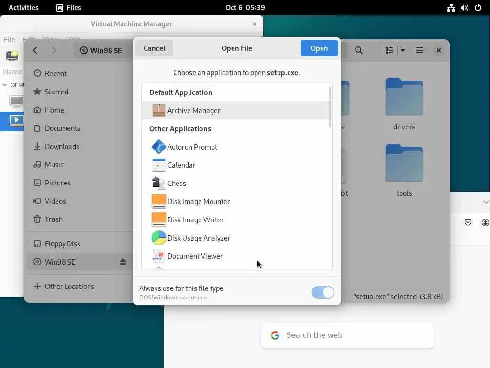Collapse the QEMU tree row

(5, 85)
